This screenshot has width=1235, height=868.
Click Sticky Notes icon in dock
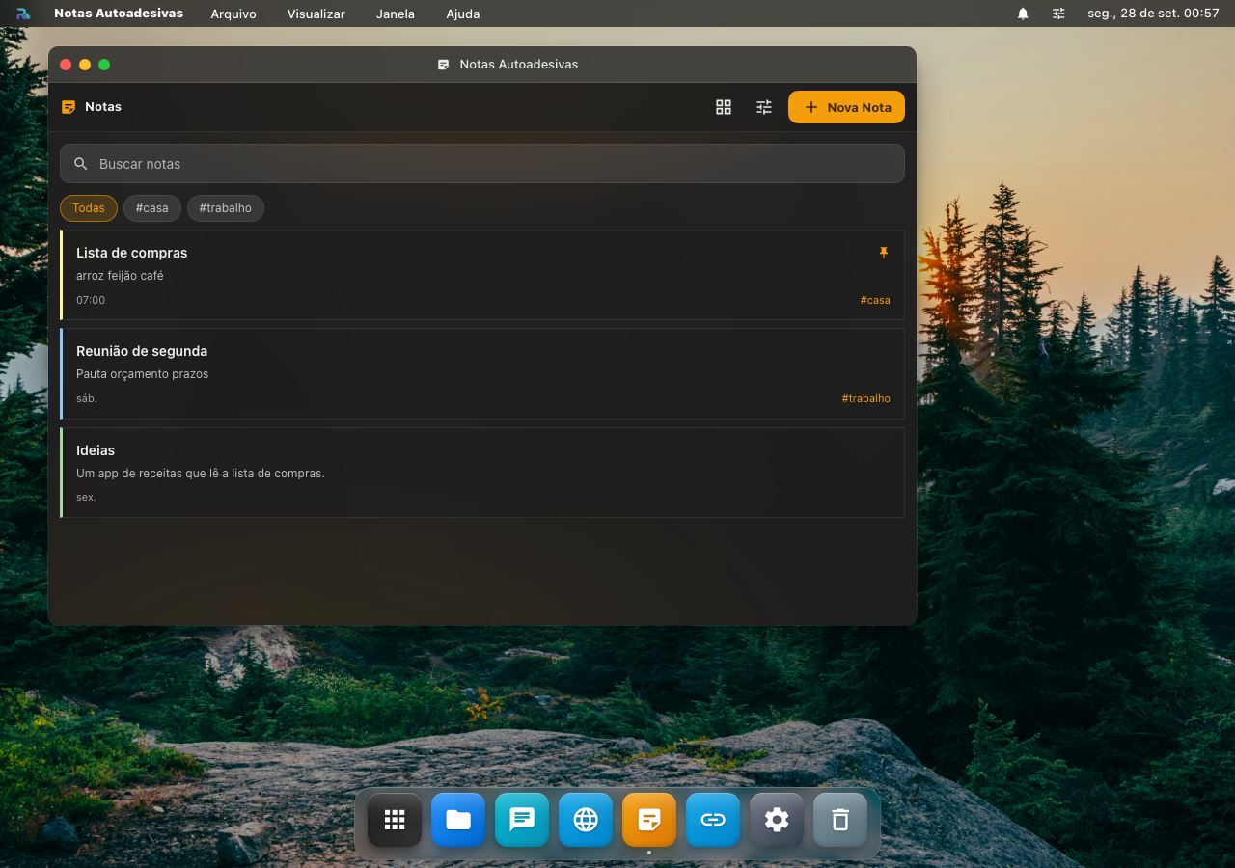[x=649, y=820]
